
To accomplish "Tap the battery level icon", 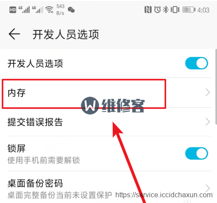I will 189,10.
